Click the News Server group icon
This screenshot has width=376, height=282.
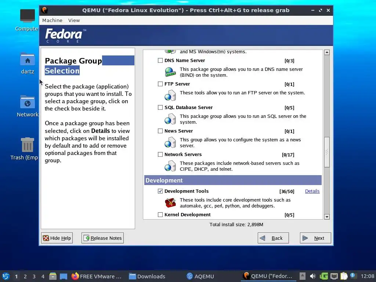(170, 142)
